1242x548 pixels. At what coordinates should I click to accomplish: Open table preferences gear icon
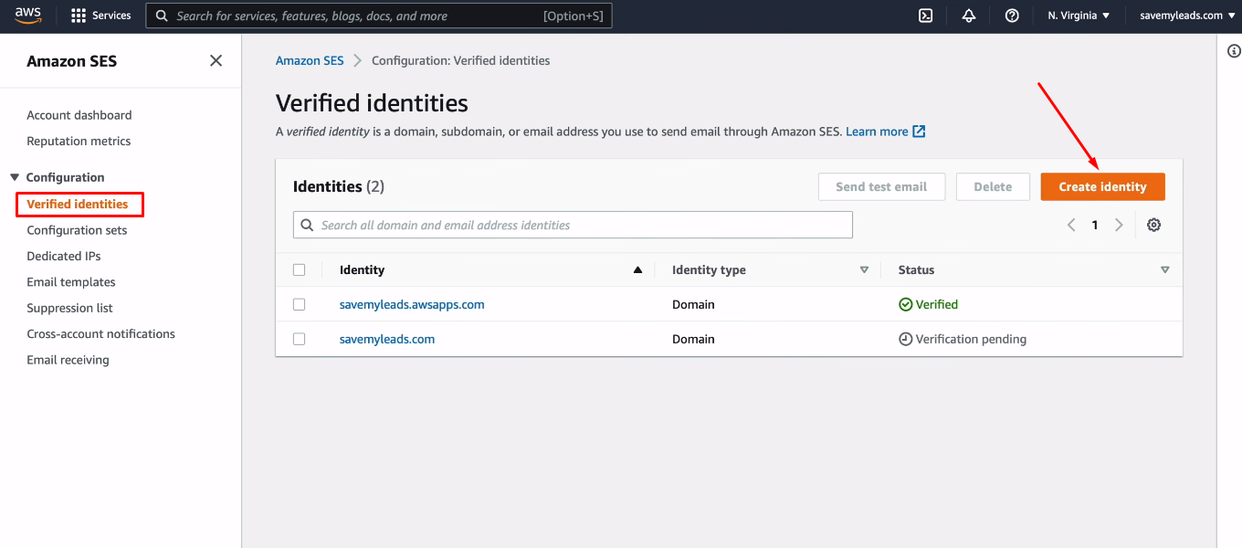[1153, 225]
